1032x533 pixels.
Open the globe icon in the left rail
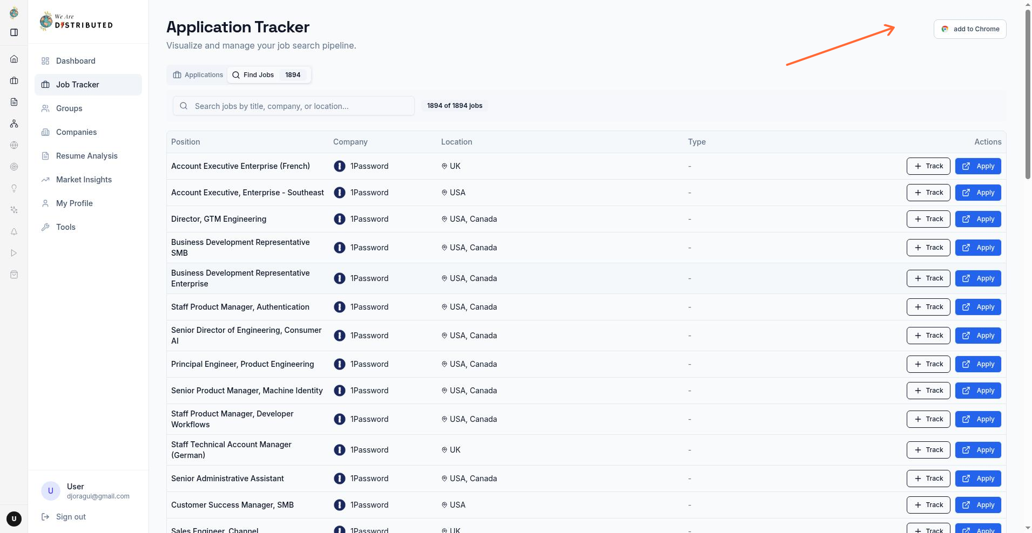point(14,145)
